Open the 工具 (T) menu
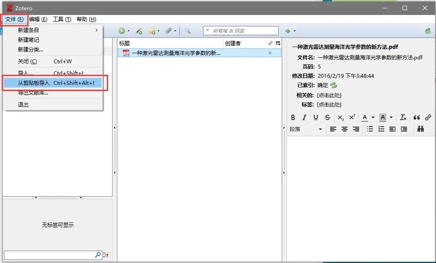This screenshot has height=263, width=436. (x=62, y=19)
